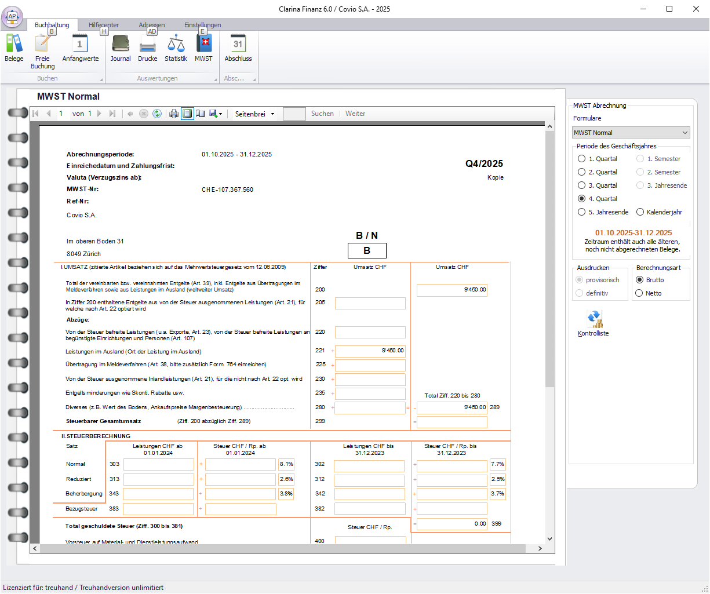This screenshot has width=710, height=594.
Task: Switch to Buchhaltung tab
Action: coord(52,25)
